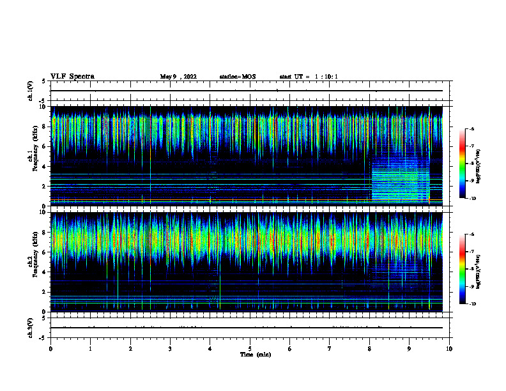Click the broadband noise burst in ch.1 spectrogram
Screen dimensions: 506x391
(401, 178)
